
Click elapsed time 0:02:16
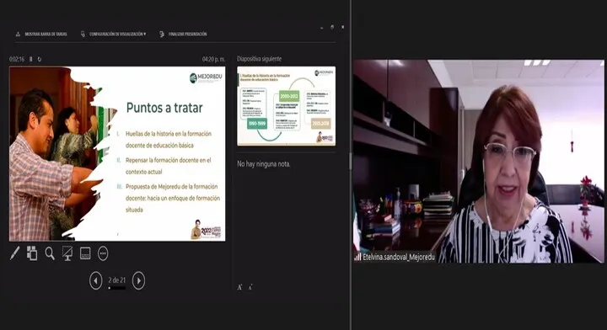[17, 59]
